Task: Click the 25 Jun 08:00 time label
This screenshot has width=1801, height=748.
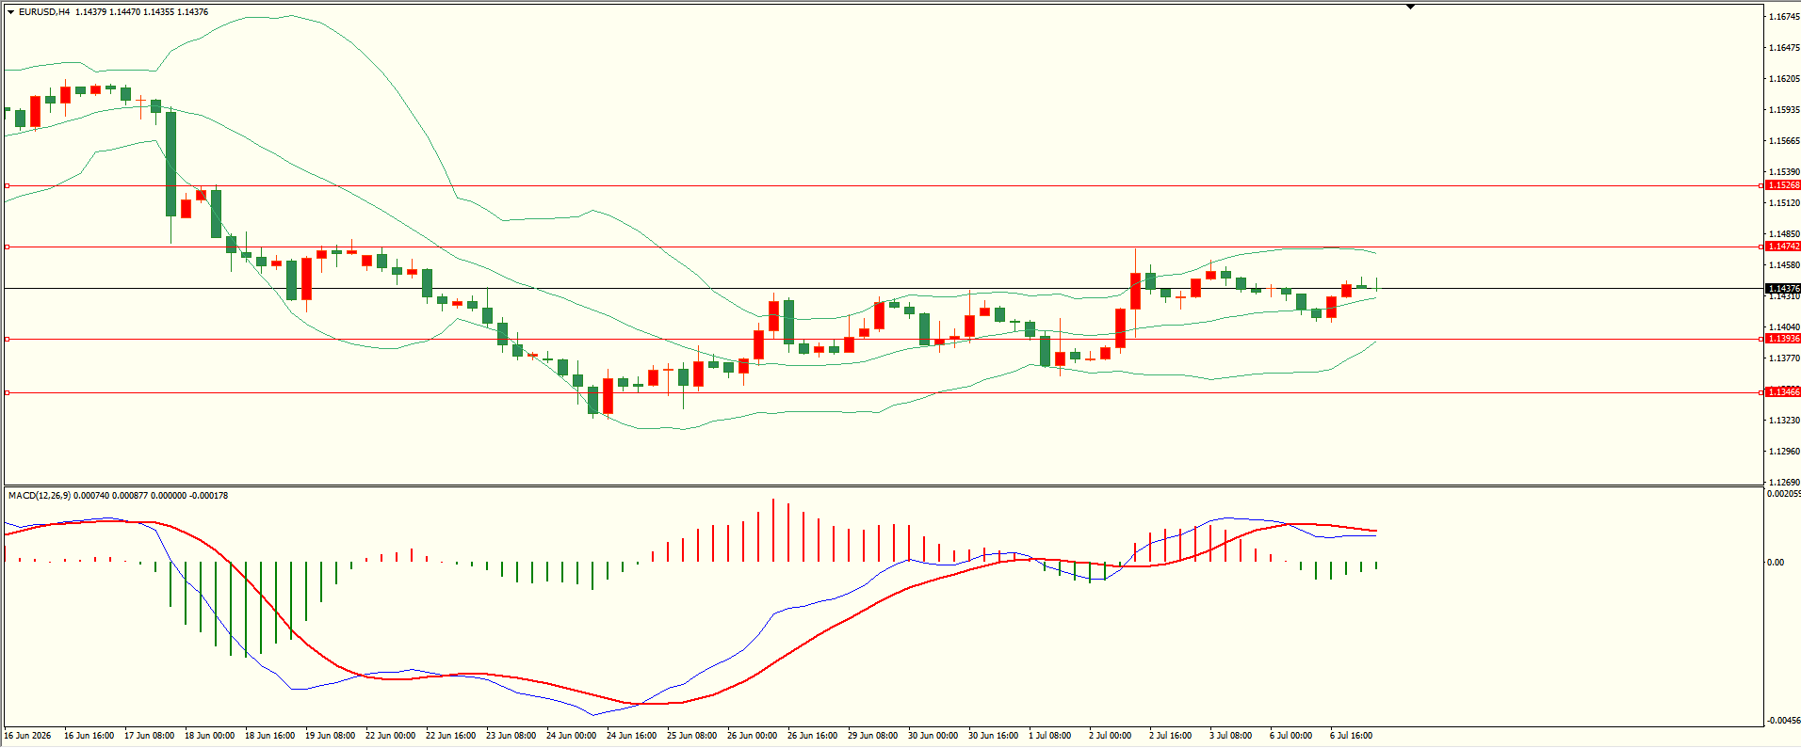Action: coord(692,736)
